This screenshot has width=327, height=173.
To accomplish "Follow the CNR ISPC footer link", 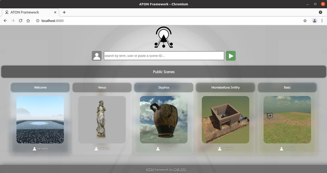I will point(180,169).
